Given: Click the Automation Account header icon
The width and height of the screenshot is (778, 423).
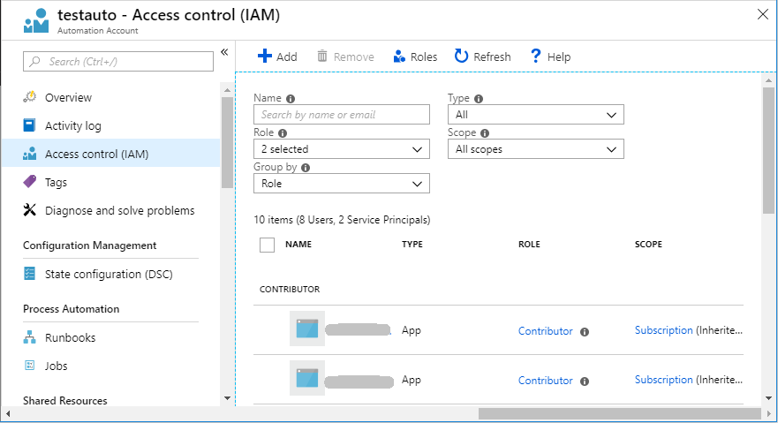Looking at the screenshot, I should [36, 20].
